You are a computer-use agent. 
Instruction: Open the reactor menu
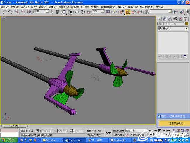tap(85, 7)
